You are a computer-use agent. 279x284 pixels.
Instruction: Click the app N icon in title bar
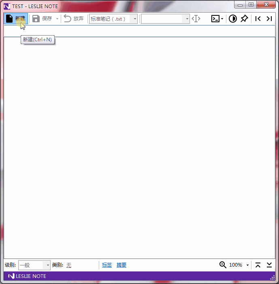click(x=7, y=6)
